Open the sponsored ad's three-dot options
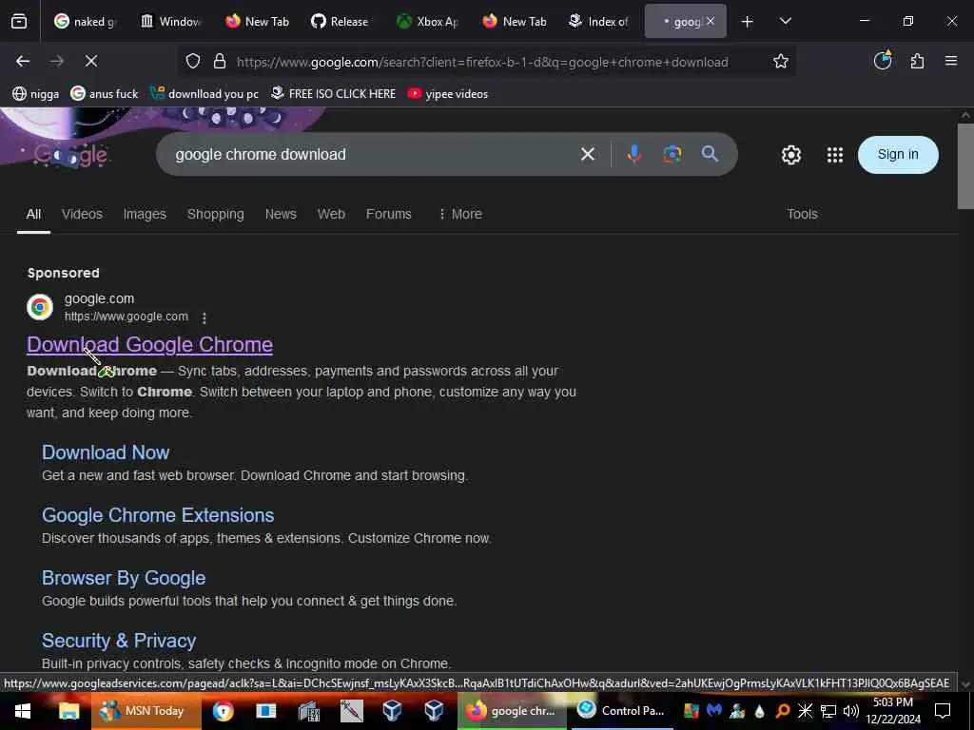The width and height of the screenshot is (974, 730). click(205, 317)
